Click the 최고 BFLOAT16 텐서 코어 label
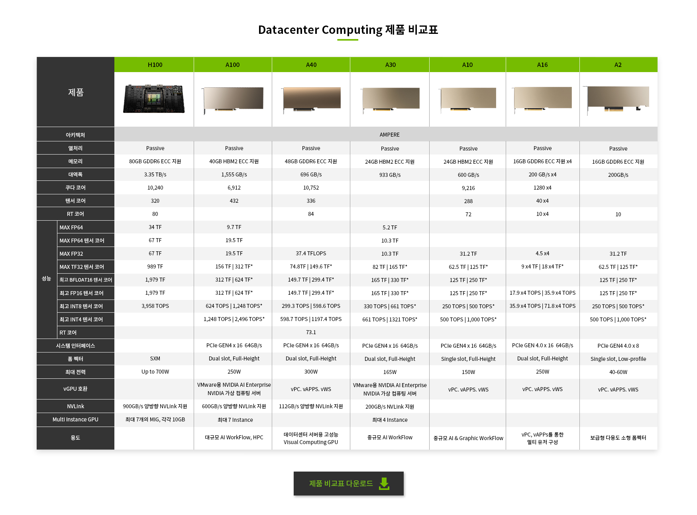This screenshot has height=515, width=697. pyautogui.click(x=86, y=280)
